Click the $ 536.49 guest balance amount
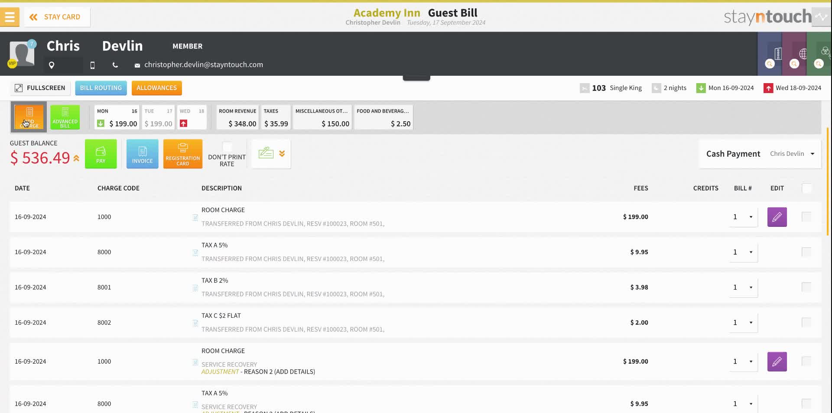 point(40,158)
